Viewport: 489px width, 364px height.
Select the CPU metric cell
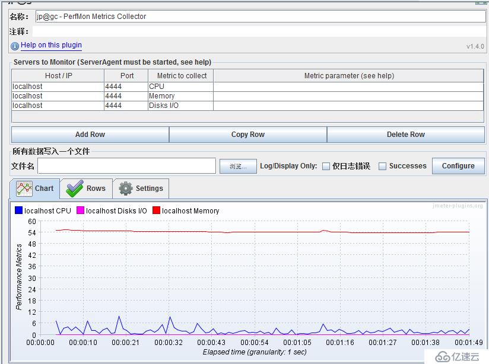coord(180,87)
